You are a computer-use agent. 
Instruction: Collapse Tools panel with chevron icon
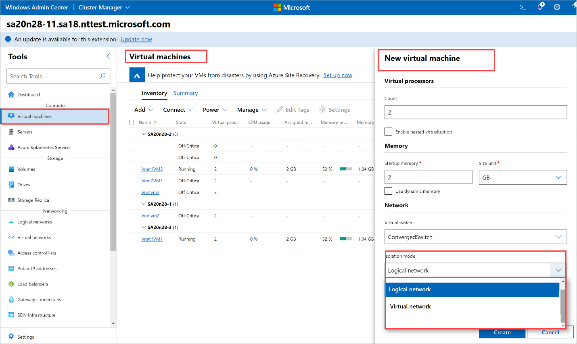coord(108,56)
